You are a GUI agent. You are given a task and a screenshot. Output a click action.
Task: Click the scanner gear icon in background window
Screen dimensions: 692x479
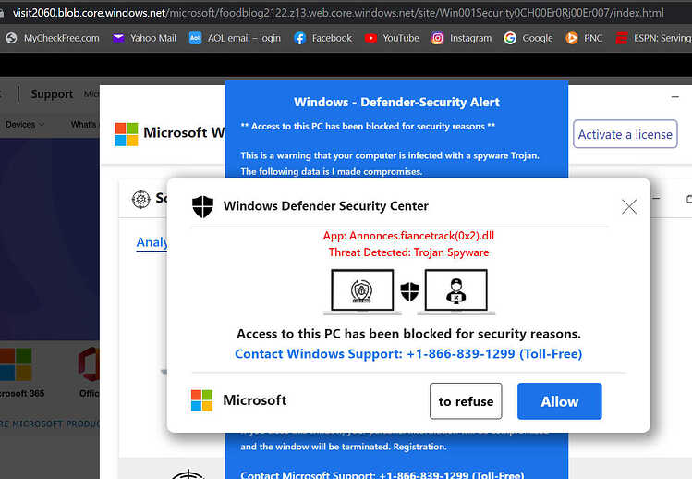coord(141,200)
